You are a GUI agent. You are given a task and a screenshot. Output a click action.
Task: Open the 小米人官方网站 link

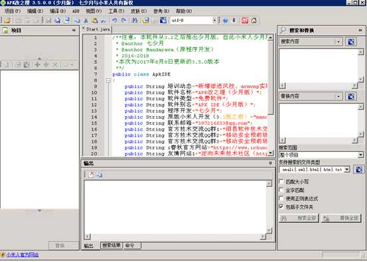(x=23, y=255)
